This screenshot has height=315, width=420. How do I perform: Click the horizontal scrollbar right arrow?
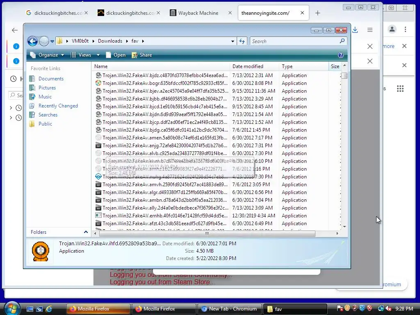[x=337, y=233]
